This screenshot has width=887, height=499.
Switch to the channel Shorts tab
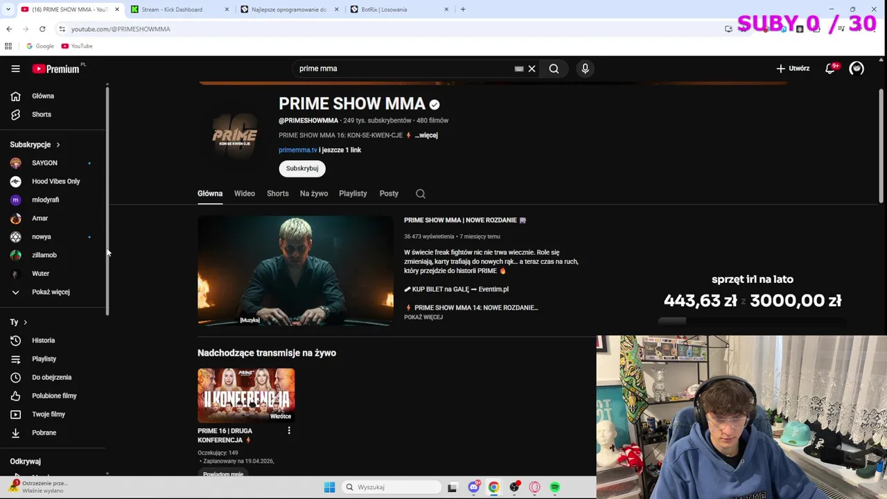tap(278, 193)
